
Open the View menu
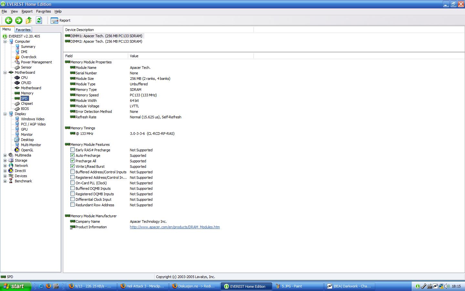coord(14,11)
